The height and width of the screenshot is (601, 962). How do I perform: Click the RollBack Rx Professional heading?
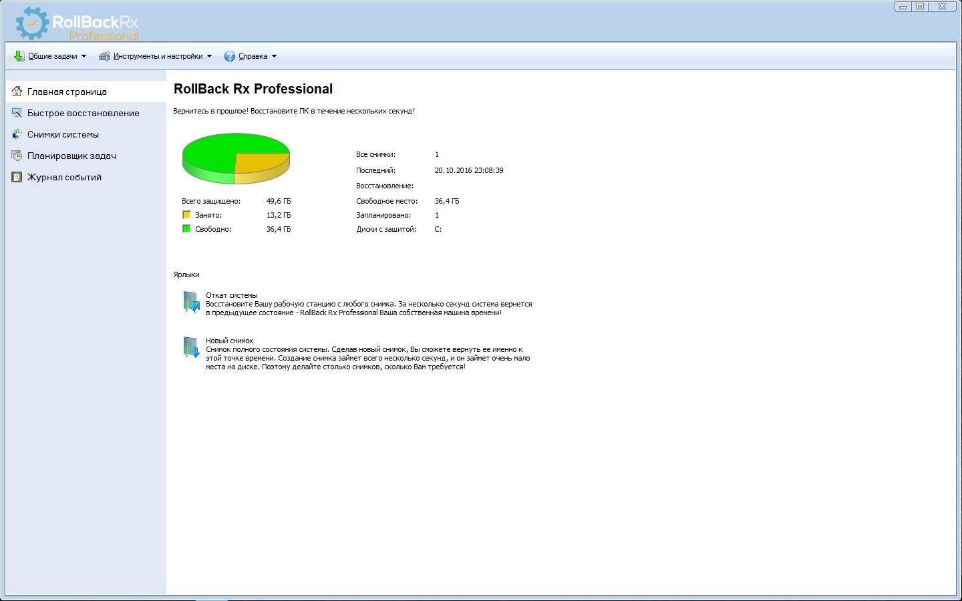coord(253,89)
